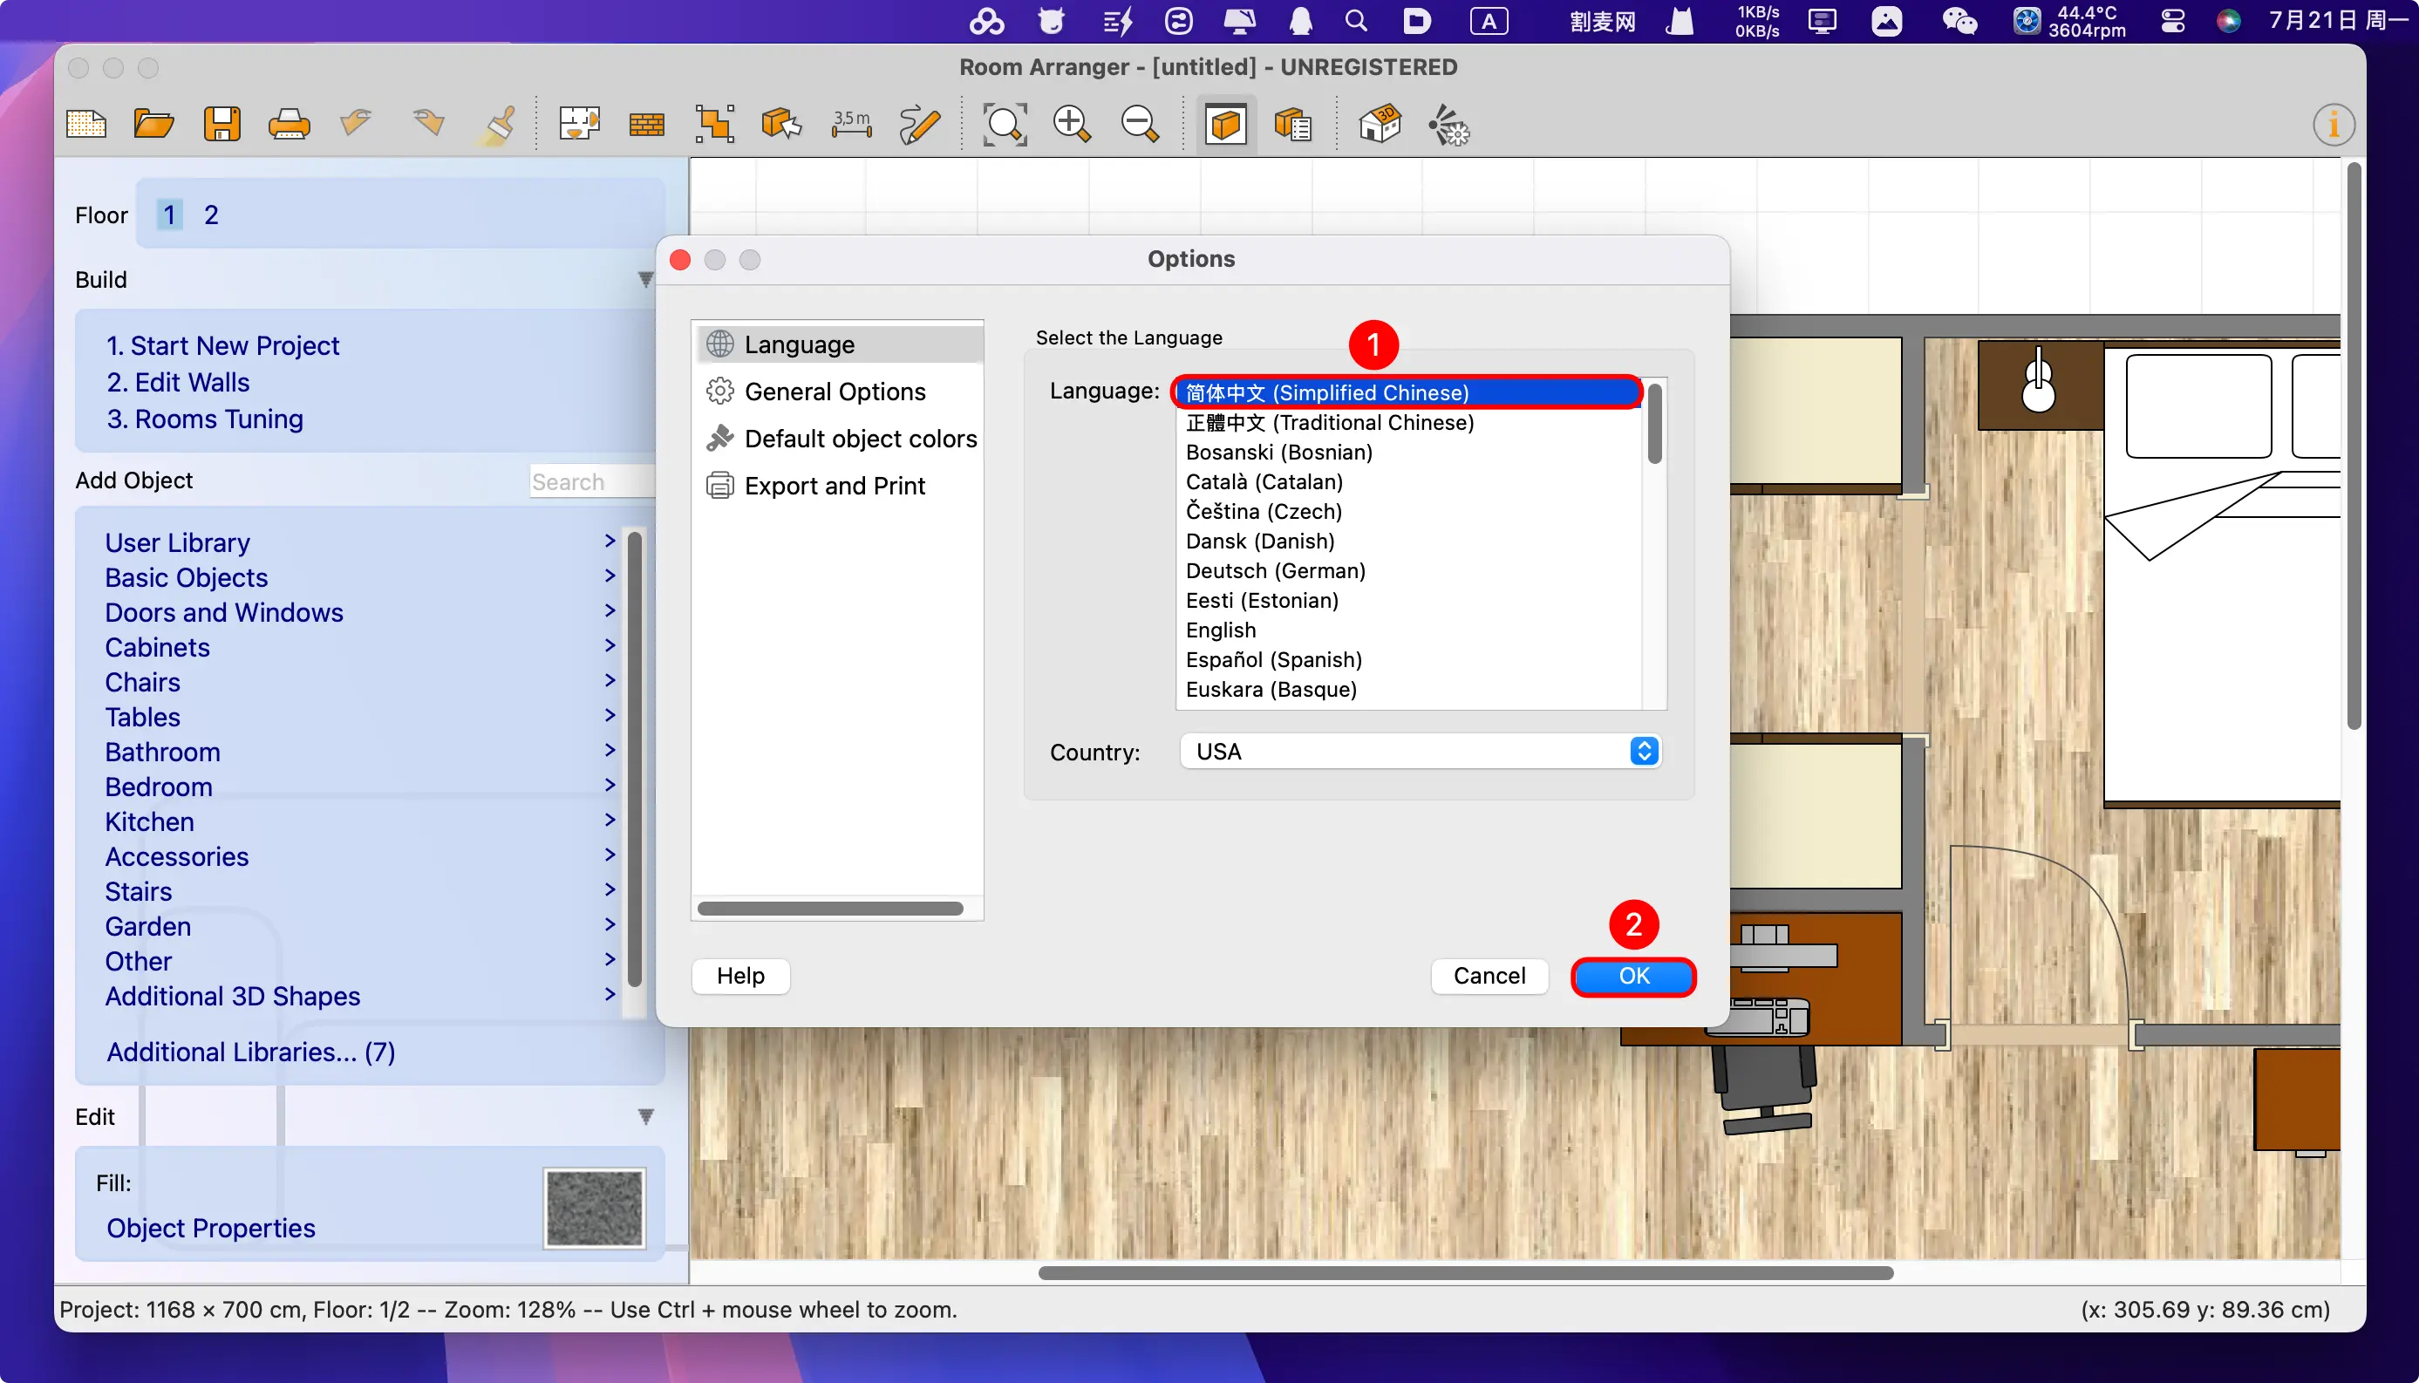Image resolution: width=2419 pixels, height=1383 pixels.
Task: Click the Save project floppy icon
Action: pos(221,125)
